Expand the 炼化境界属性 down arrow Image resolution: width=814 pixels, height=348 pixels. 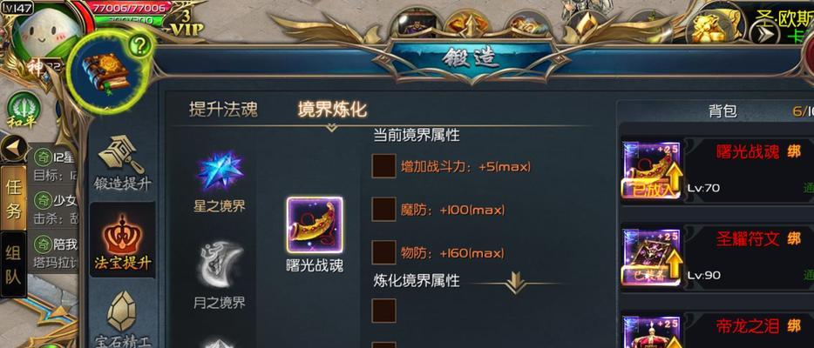[514, 284]
